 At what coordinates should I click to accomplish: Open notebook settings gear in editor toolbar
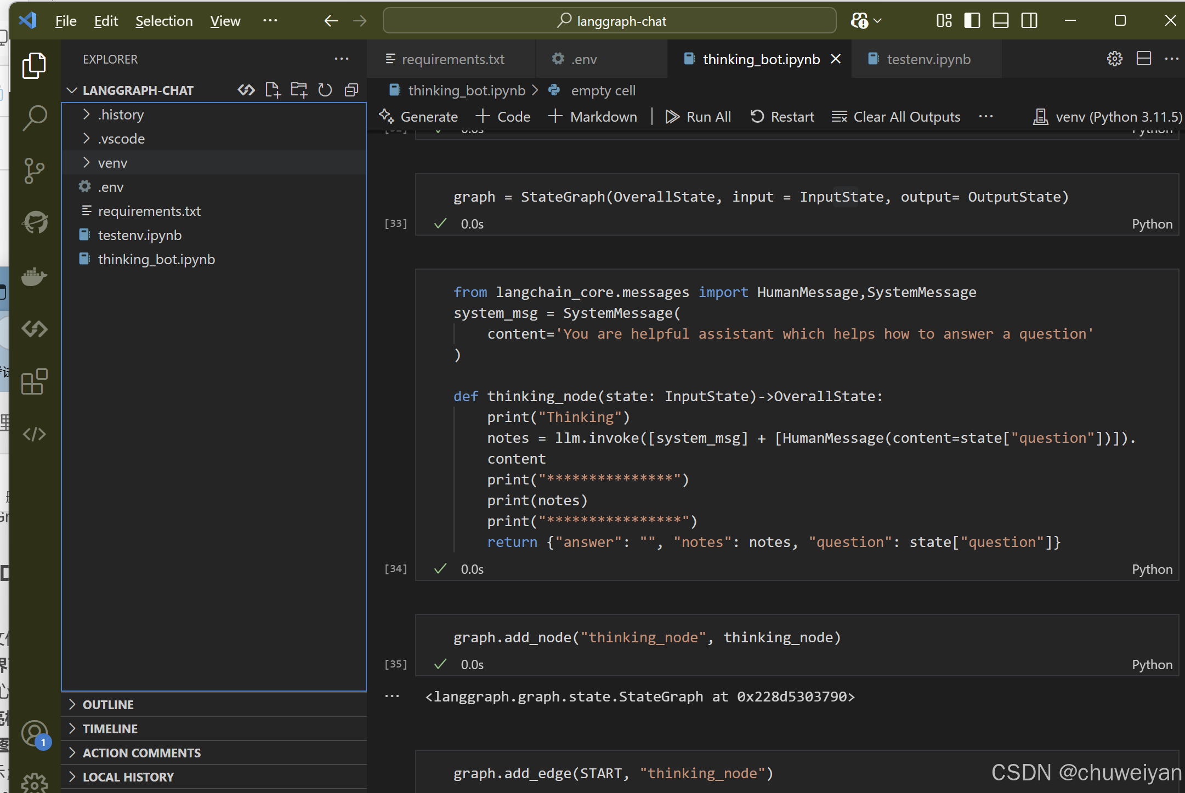coord(1114,59)
